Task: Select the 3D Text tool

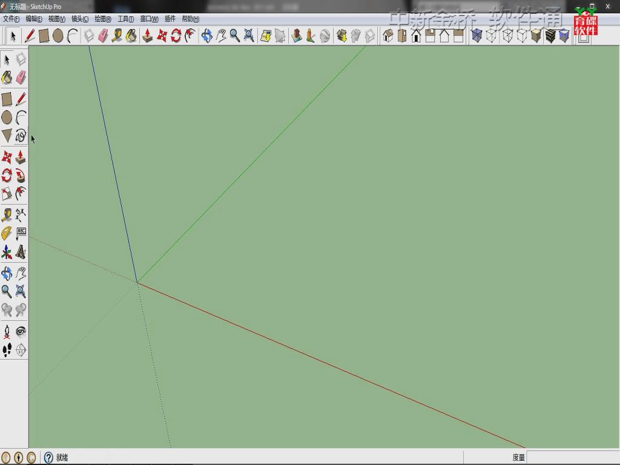Action: point(21,252)
